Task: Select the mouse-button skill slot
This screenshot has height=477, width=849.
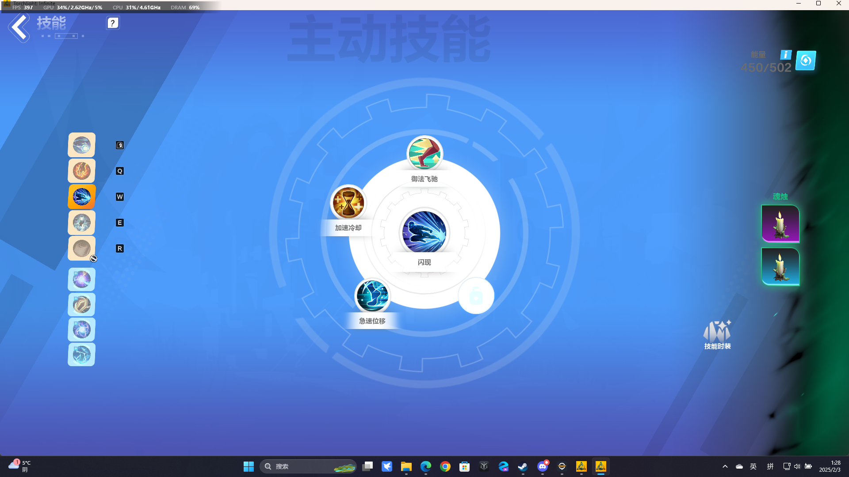Action: pos(81,145)
